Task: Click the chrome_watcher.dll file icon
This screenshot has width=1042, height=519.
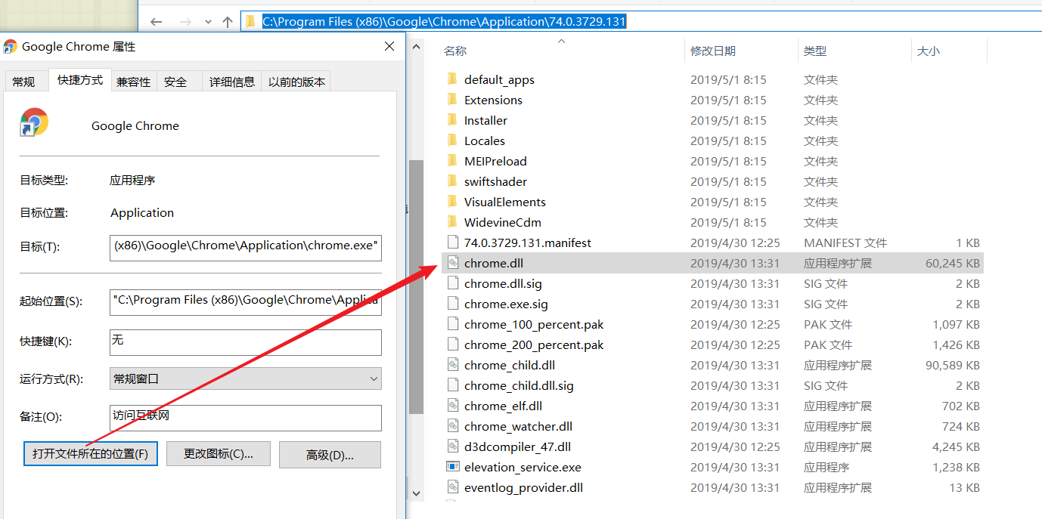Action: pos(452,426)
